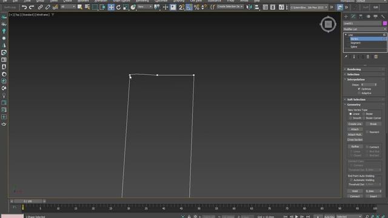Viewport: 388px width, 218px height.
Task: Click the ViewCube in the viewport
Action: tap(328, 24)
